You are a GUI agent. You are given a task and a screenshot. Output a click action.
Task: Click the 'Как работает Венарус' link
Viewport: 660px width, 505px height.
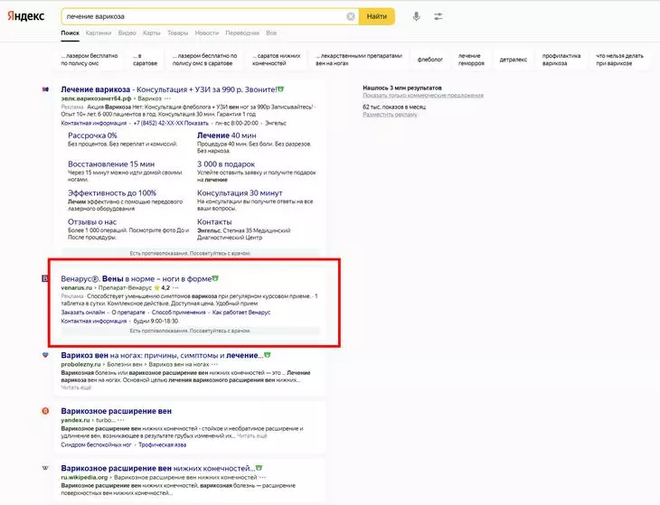pos(241,313)
